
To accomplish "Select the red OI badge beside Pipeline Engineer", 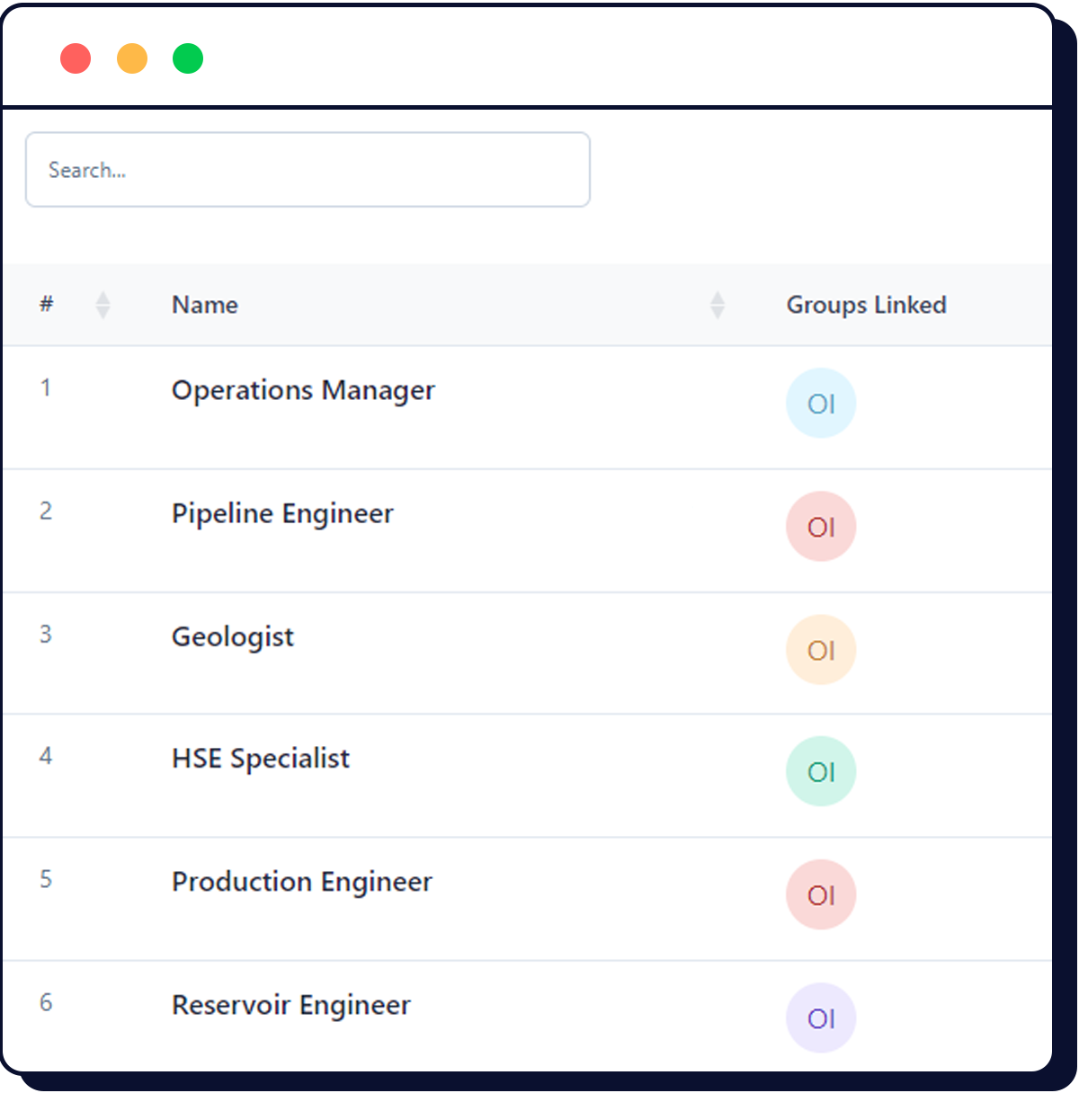I will tap(821, 527).
